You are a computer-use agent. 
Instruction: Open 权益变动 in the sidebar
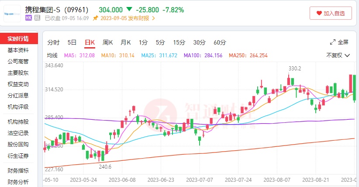[x=18, y=84]
